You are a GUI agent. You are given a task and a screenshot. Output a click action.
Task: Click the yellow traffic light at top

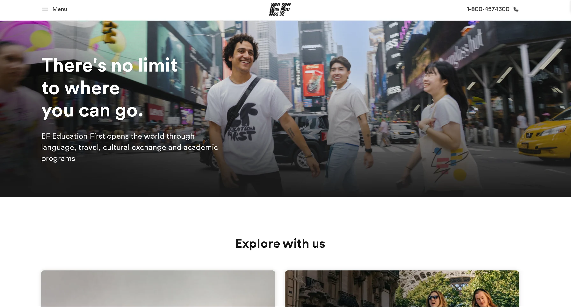pos(109,31)
